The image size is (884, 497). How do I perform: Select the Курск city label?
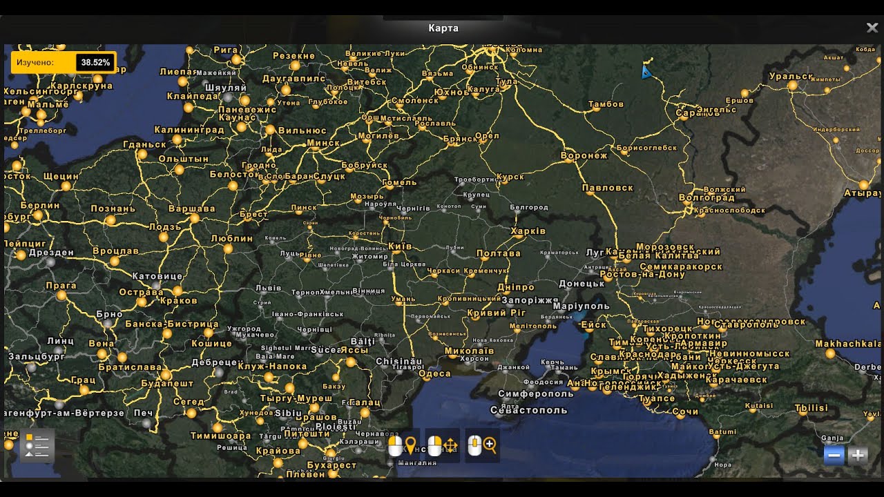pyautogui.click(x=510, y=177)
